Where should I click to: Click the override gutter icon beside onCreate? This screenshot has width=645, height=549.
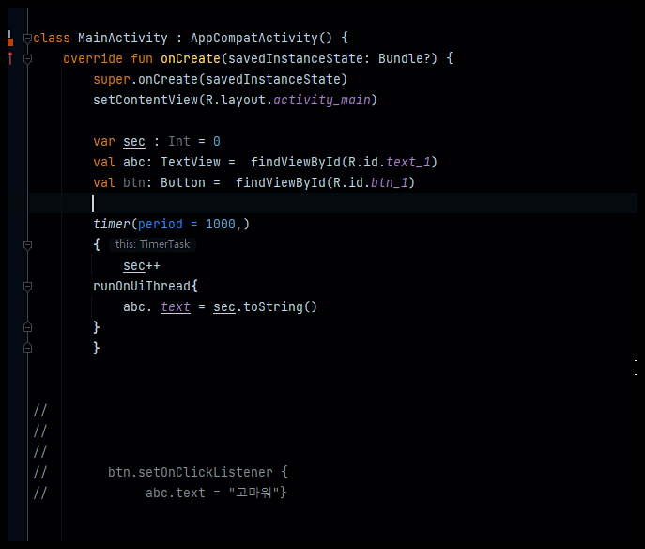click(10, 58)
